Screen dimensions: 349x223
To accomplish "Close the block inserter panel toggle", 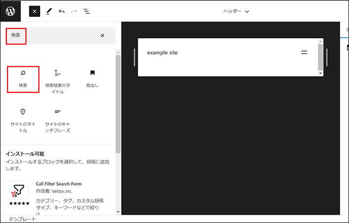I will [34, 11].
